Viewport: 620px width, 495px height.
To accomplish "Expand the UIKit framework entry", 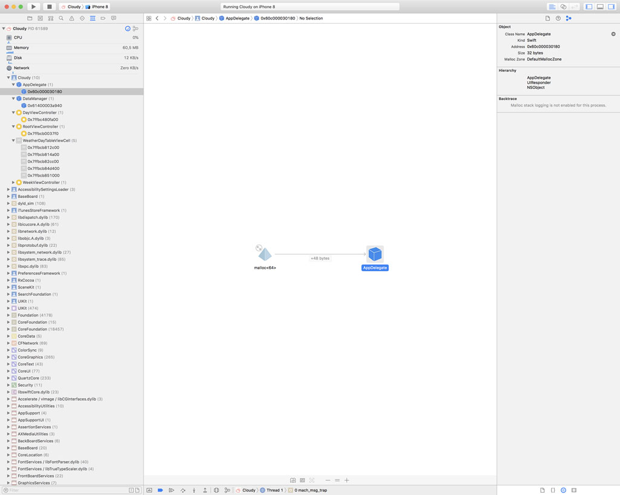I will point(7,308).
